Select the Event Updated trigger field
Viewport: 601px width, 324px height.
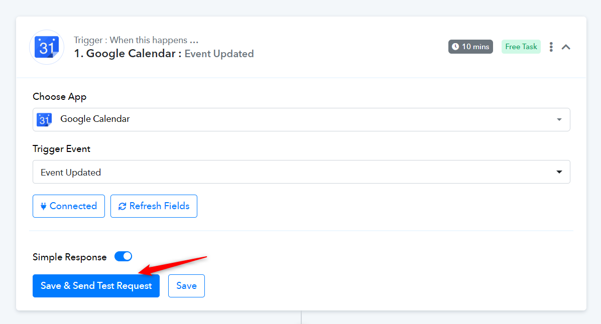tap(301, 172)
